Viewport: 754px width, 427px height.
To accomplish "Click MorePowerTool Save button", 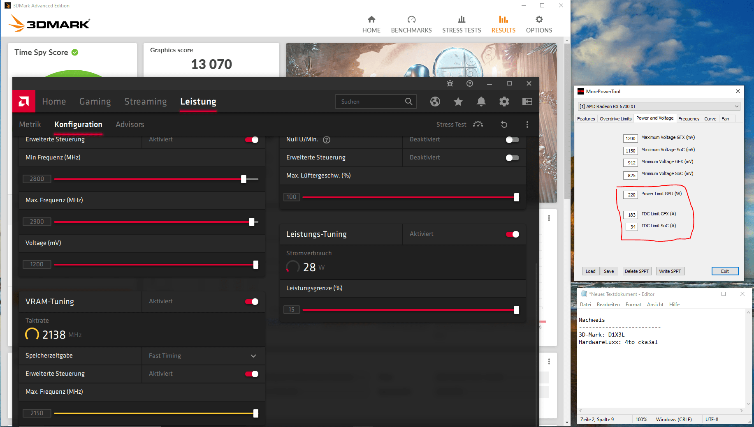I will [609, 271].
